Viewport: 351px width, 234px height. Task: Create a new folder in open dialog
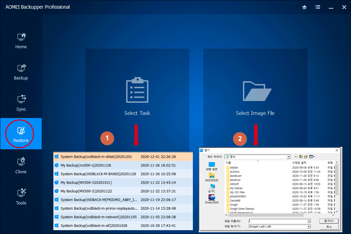(306, 157)
